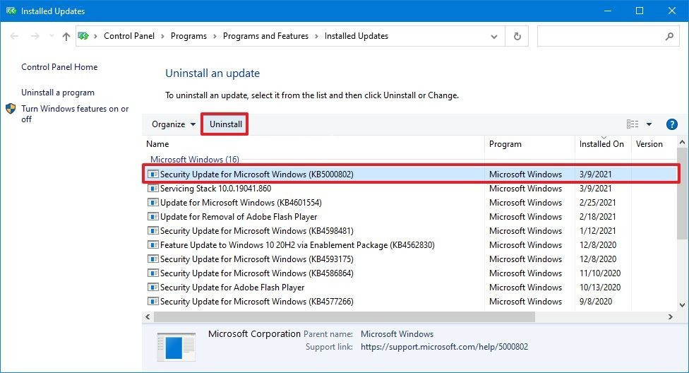Go to the Programs breadcrumb
Viewport: 689px width, 373px height.
click(188, 36)
